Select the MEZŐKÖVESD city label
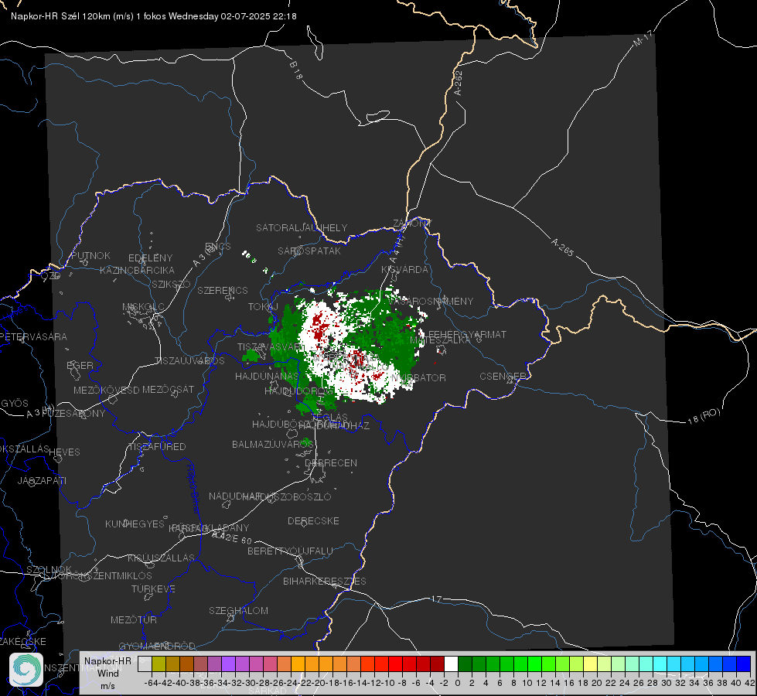Screen dimensions: 757x696 point(106,390)
